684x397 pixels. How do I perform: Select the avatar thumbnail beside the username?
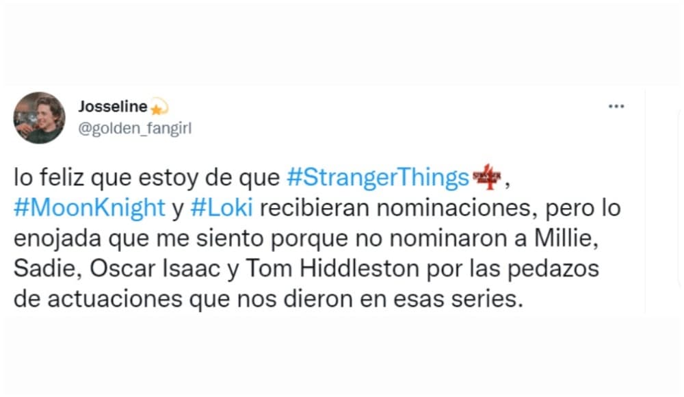point(40,118)
